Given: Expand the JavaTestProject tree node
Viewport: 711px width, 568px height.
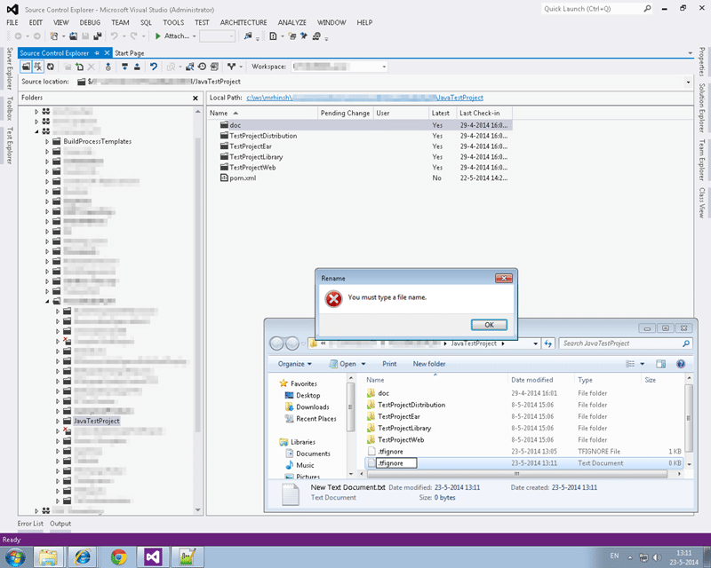Looking at the screenshot, I should 58,422.
